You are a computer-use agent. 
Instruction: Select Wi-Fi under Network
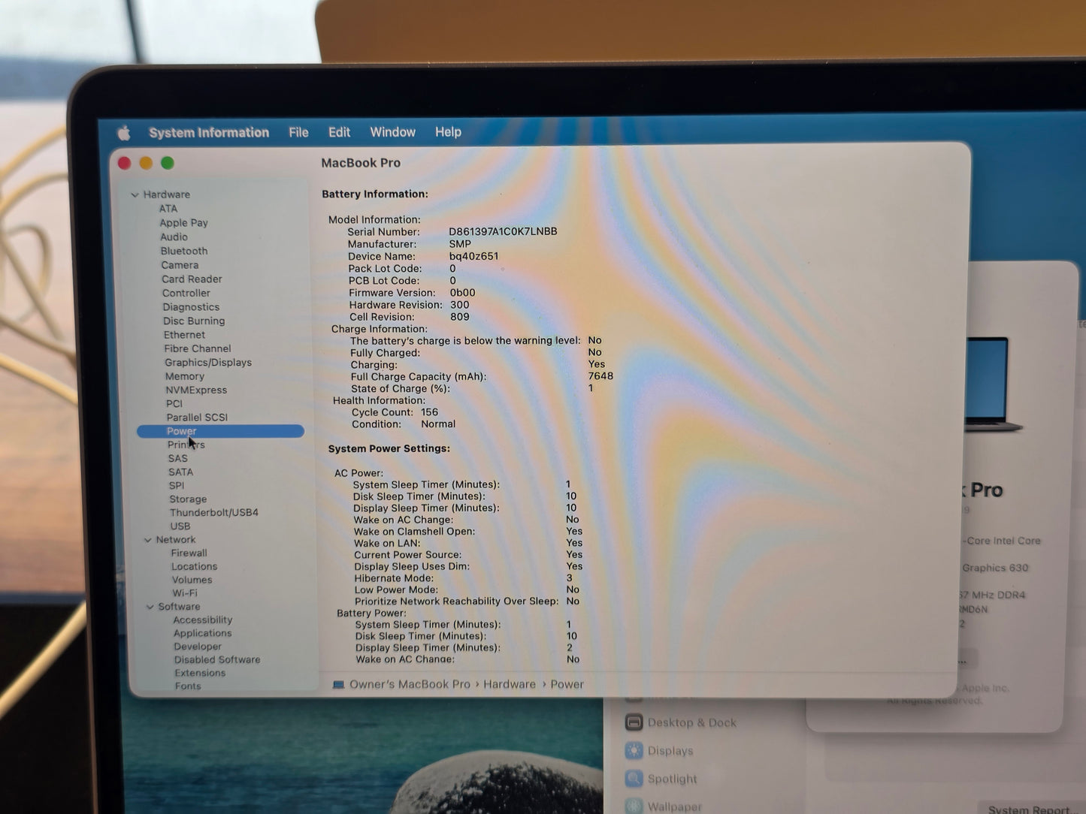pyautogui.click(x=185, y=592)
